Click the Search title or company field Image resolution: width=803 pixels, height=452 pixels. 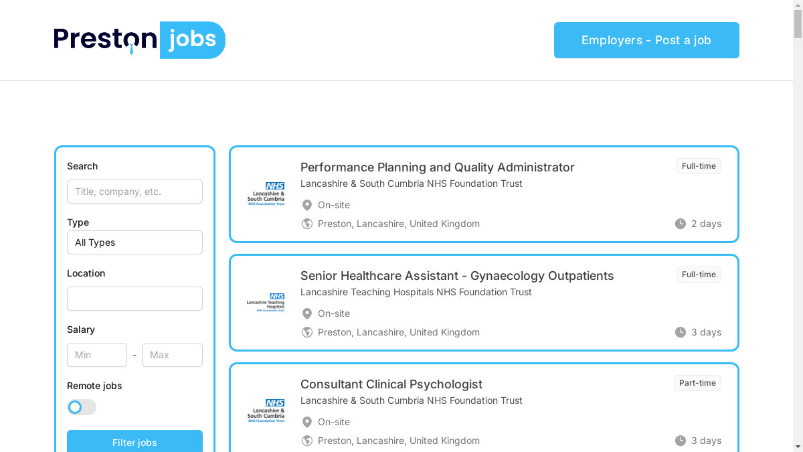(135, 192)
